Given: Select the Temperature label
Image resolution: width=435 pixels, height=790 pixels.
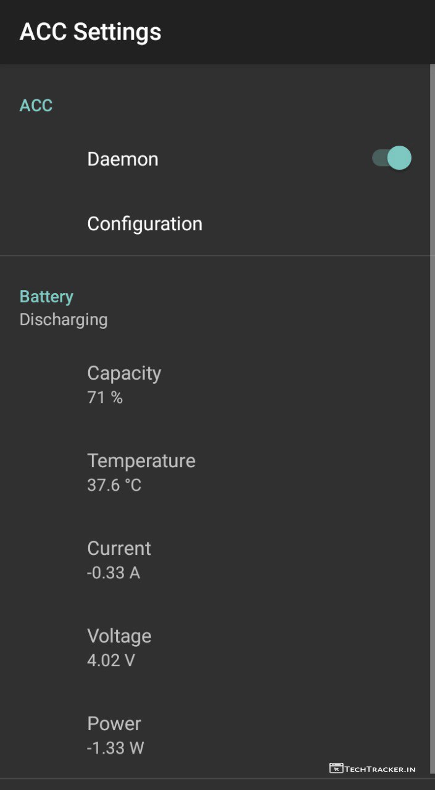Looking at the screenshot, I should [x=141, y=460].
